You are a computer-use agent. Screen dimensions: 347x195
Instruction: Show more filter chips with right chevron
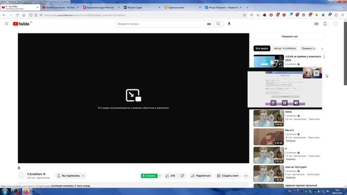point(322,48)
